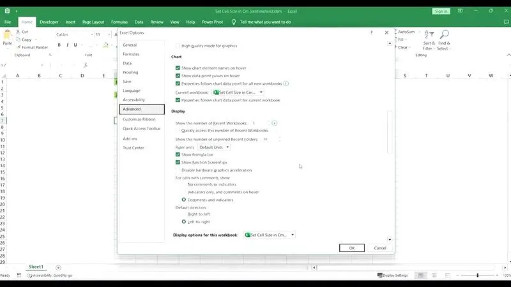Image resolution: width=511 pixels, height=287 pixels.
Task: Select Trust Center category in Excel Options
Action: (x=133, y=148)
